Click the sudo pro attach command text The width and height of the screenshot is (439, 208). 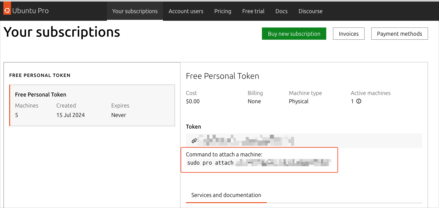pos(210,163)
